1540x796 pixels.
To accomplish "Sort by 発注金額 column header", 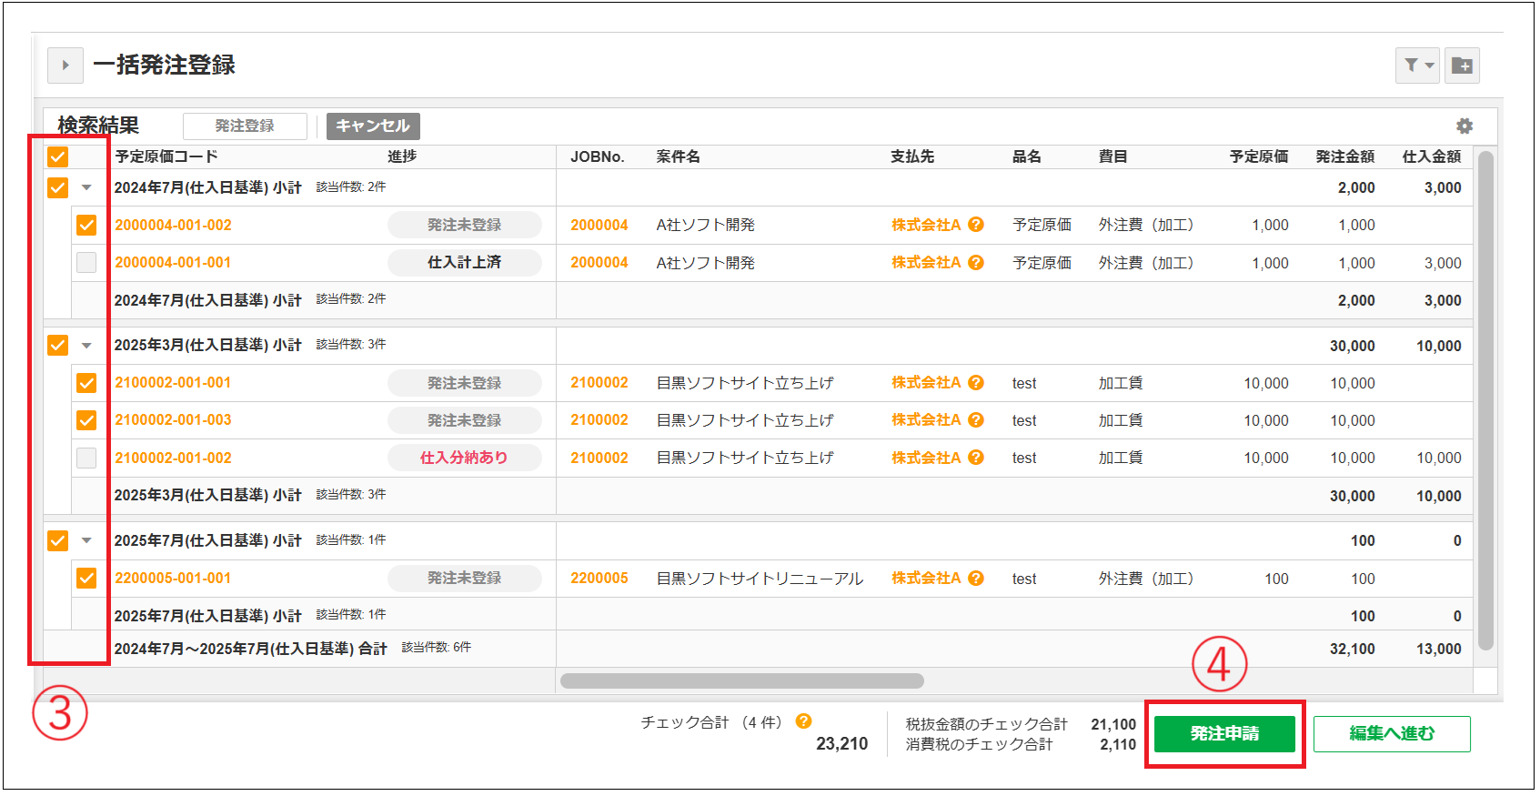I will pyautogui.click(x=1345, y=156).
